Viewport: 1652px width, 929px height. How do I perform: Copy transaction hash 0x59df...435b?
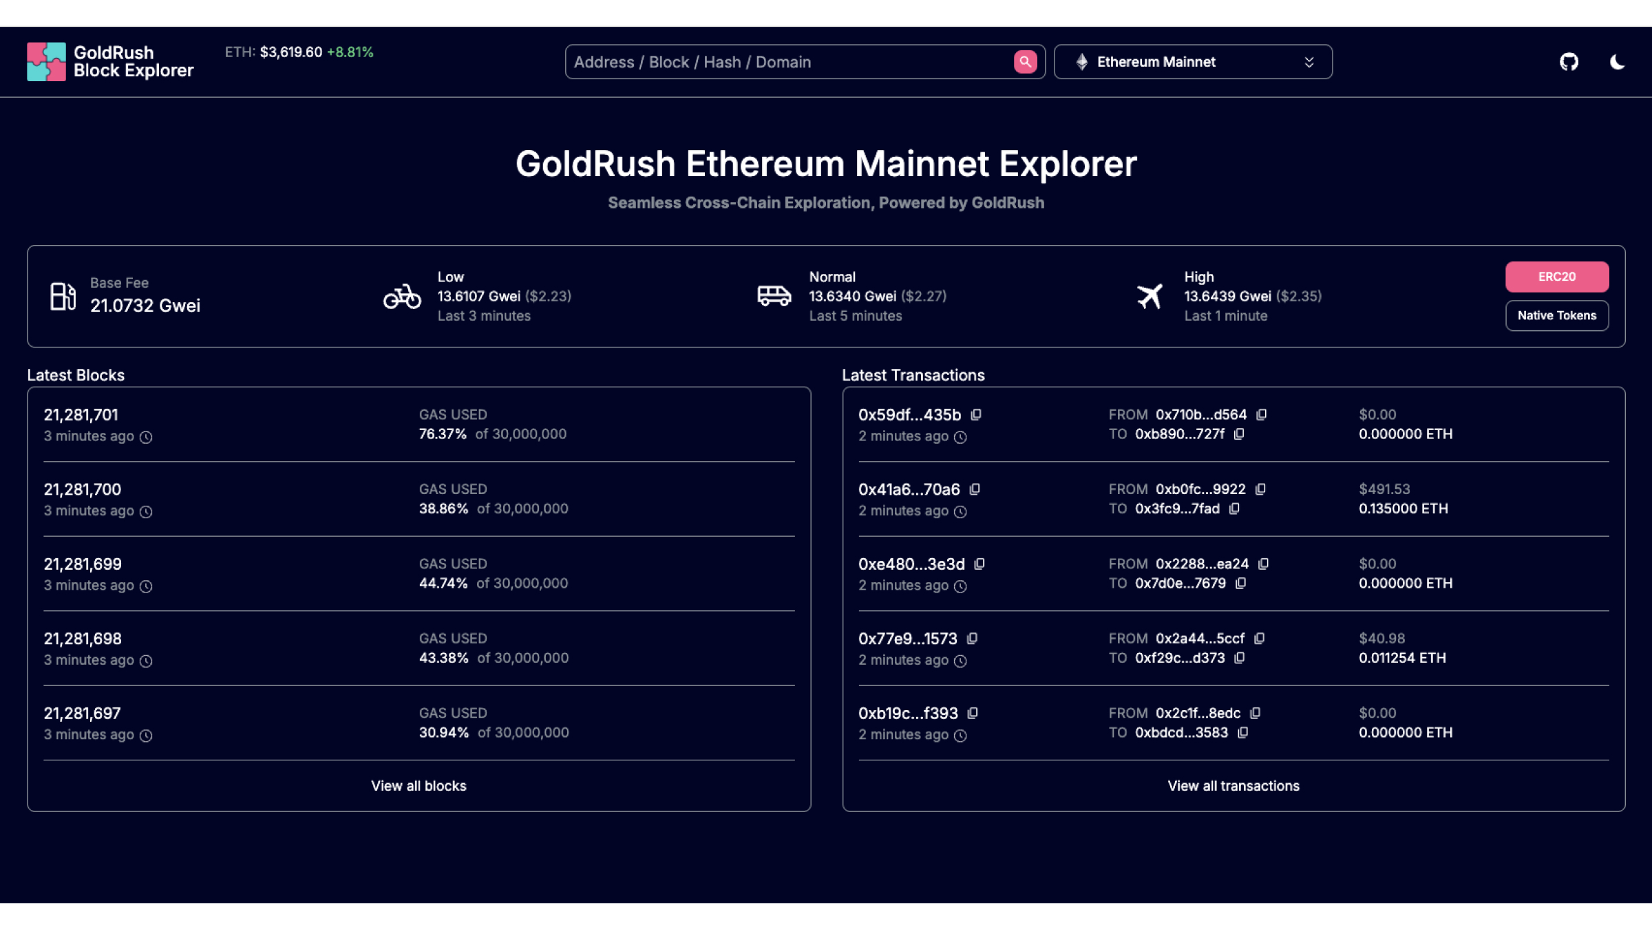976,414
